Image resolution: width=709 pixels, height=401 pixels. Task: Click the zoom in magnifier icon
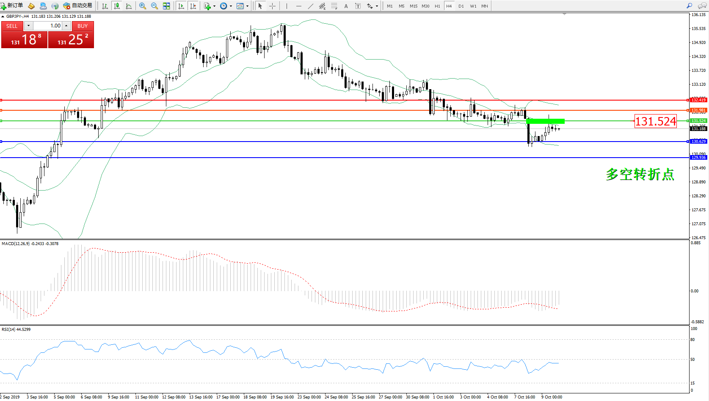coord(143,6)
